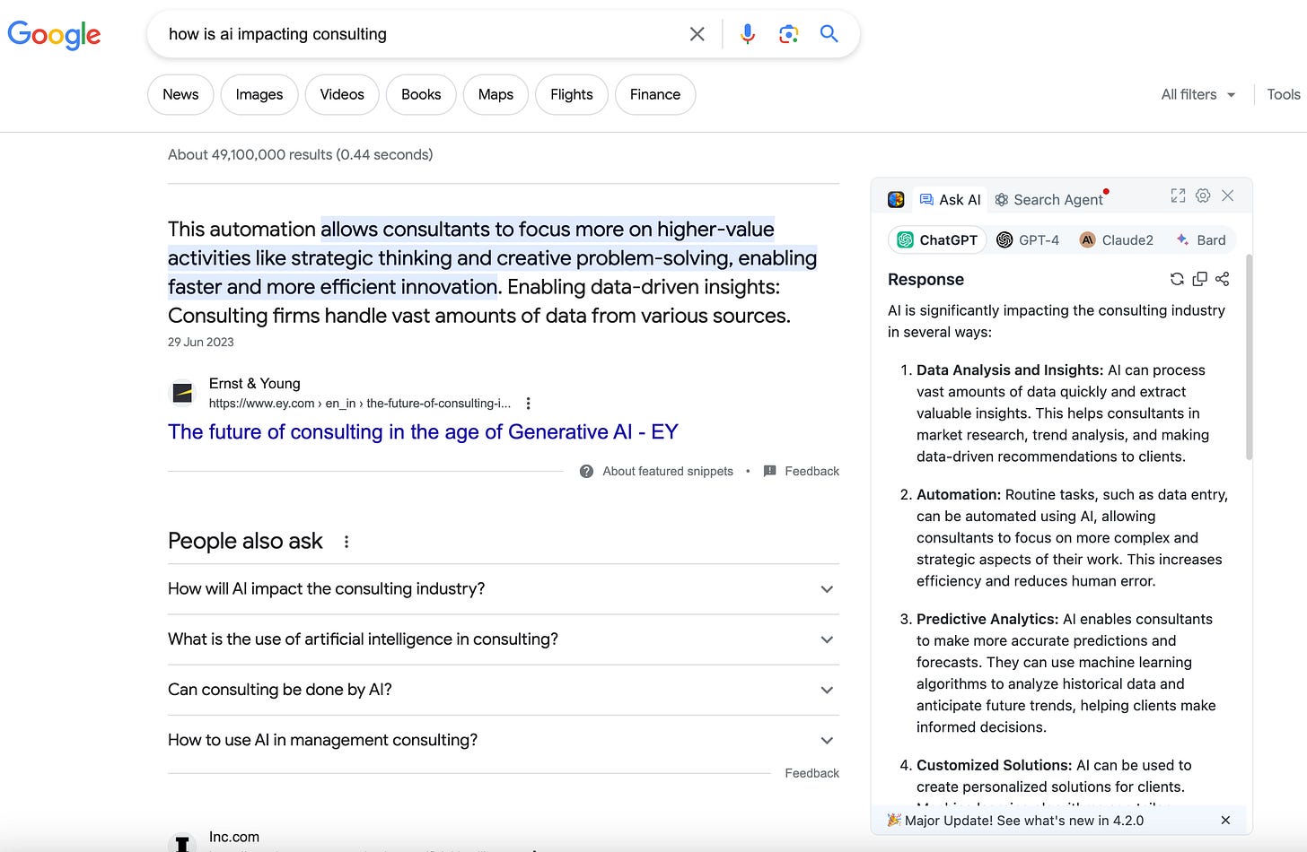Click 'Customized Solutions' heading in response

995,765
